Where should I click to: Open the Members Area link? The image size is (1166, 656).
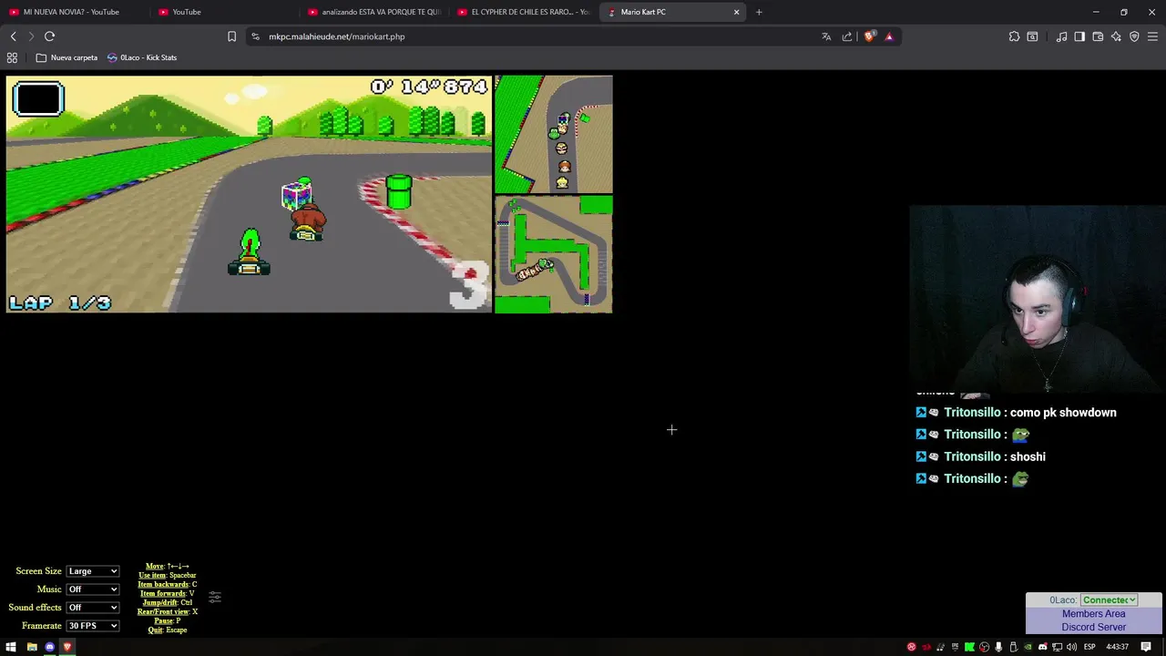(x=1093, y=613)
